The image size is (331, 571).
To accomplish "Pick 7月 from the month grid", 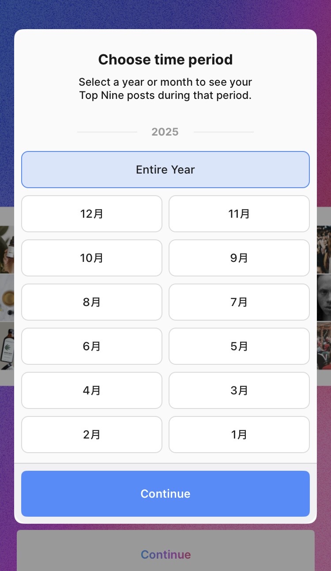I will (x=239, y=302).
